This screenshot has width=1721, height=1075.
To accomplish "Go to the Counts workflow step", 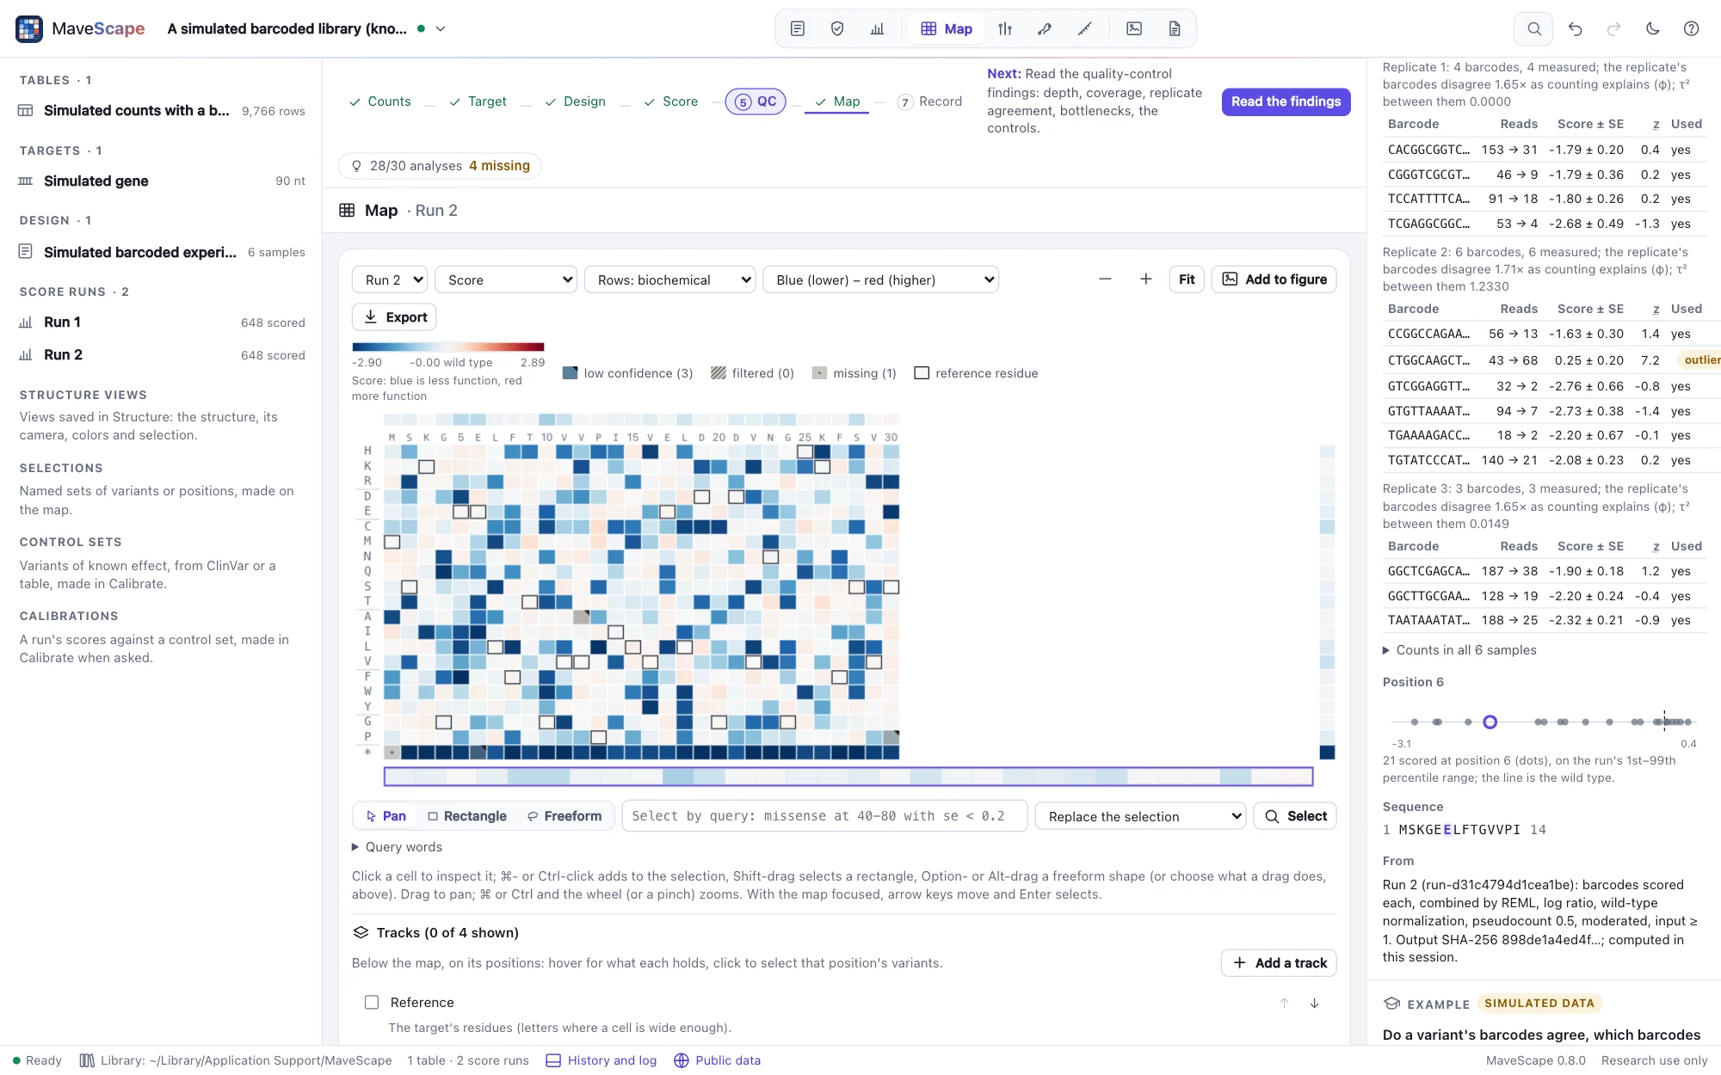I will coord(379,101).
